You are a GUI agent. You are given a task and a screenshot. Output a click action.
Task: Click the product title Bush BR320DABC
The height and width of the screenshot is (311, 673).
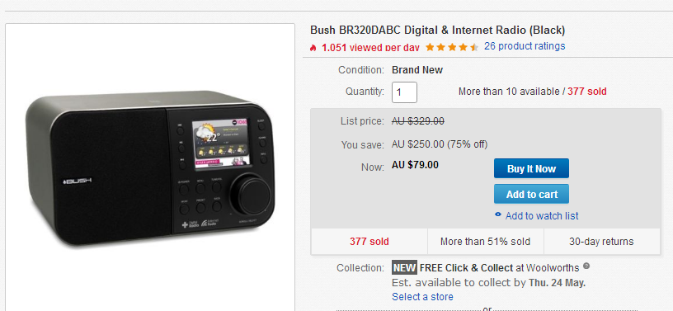tap(438, 30)
